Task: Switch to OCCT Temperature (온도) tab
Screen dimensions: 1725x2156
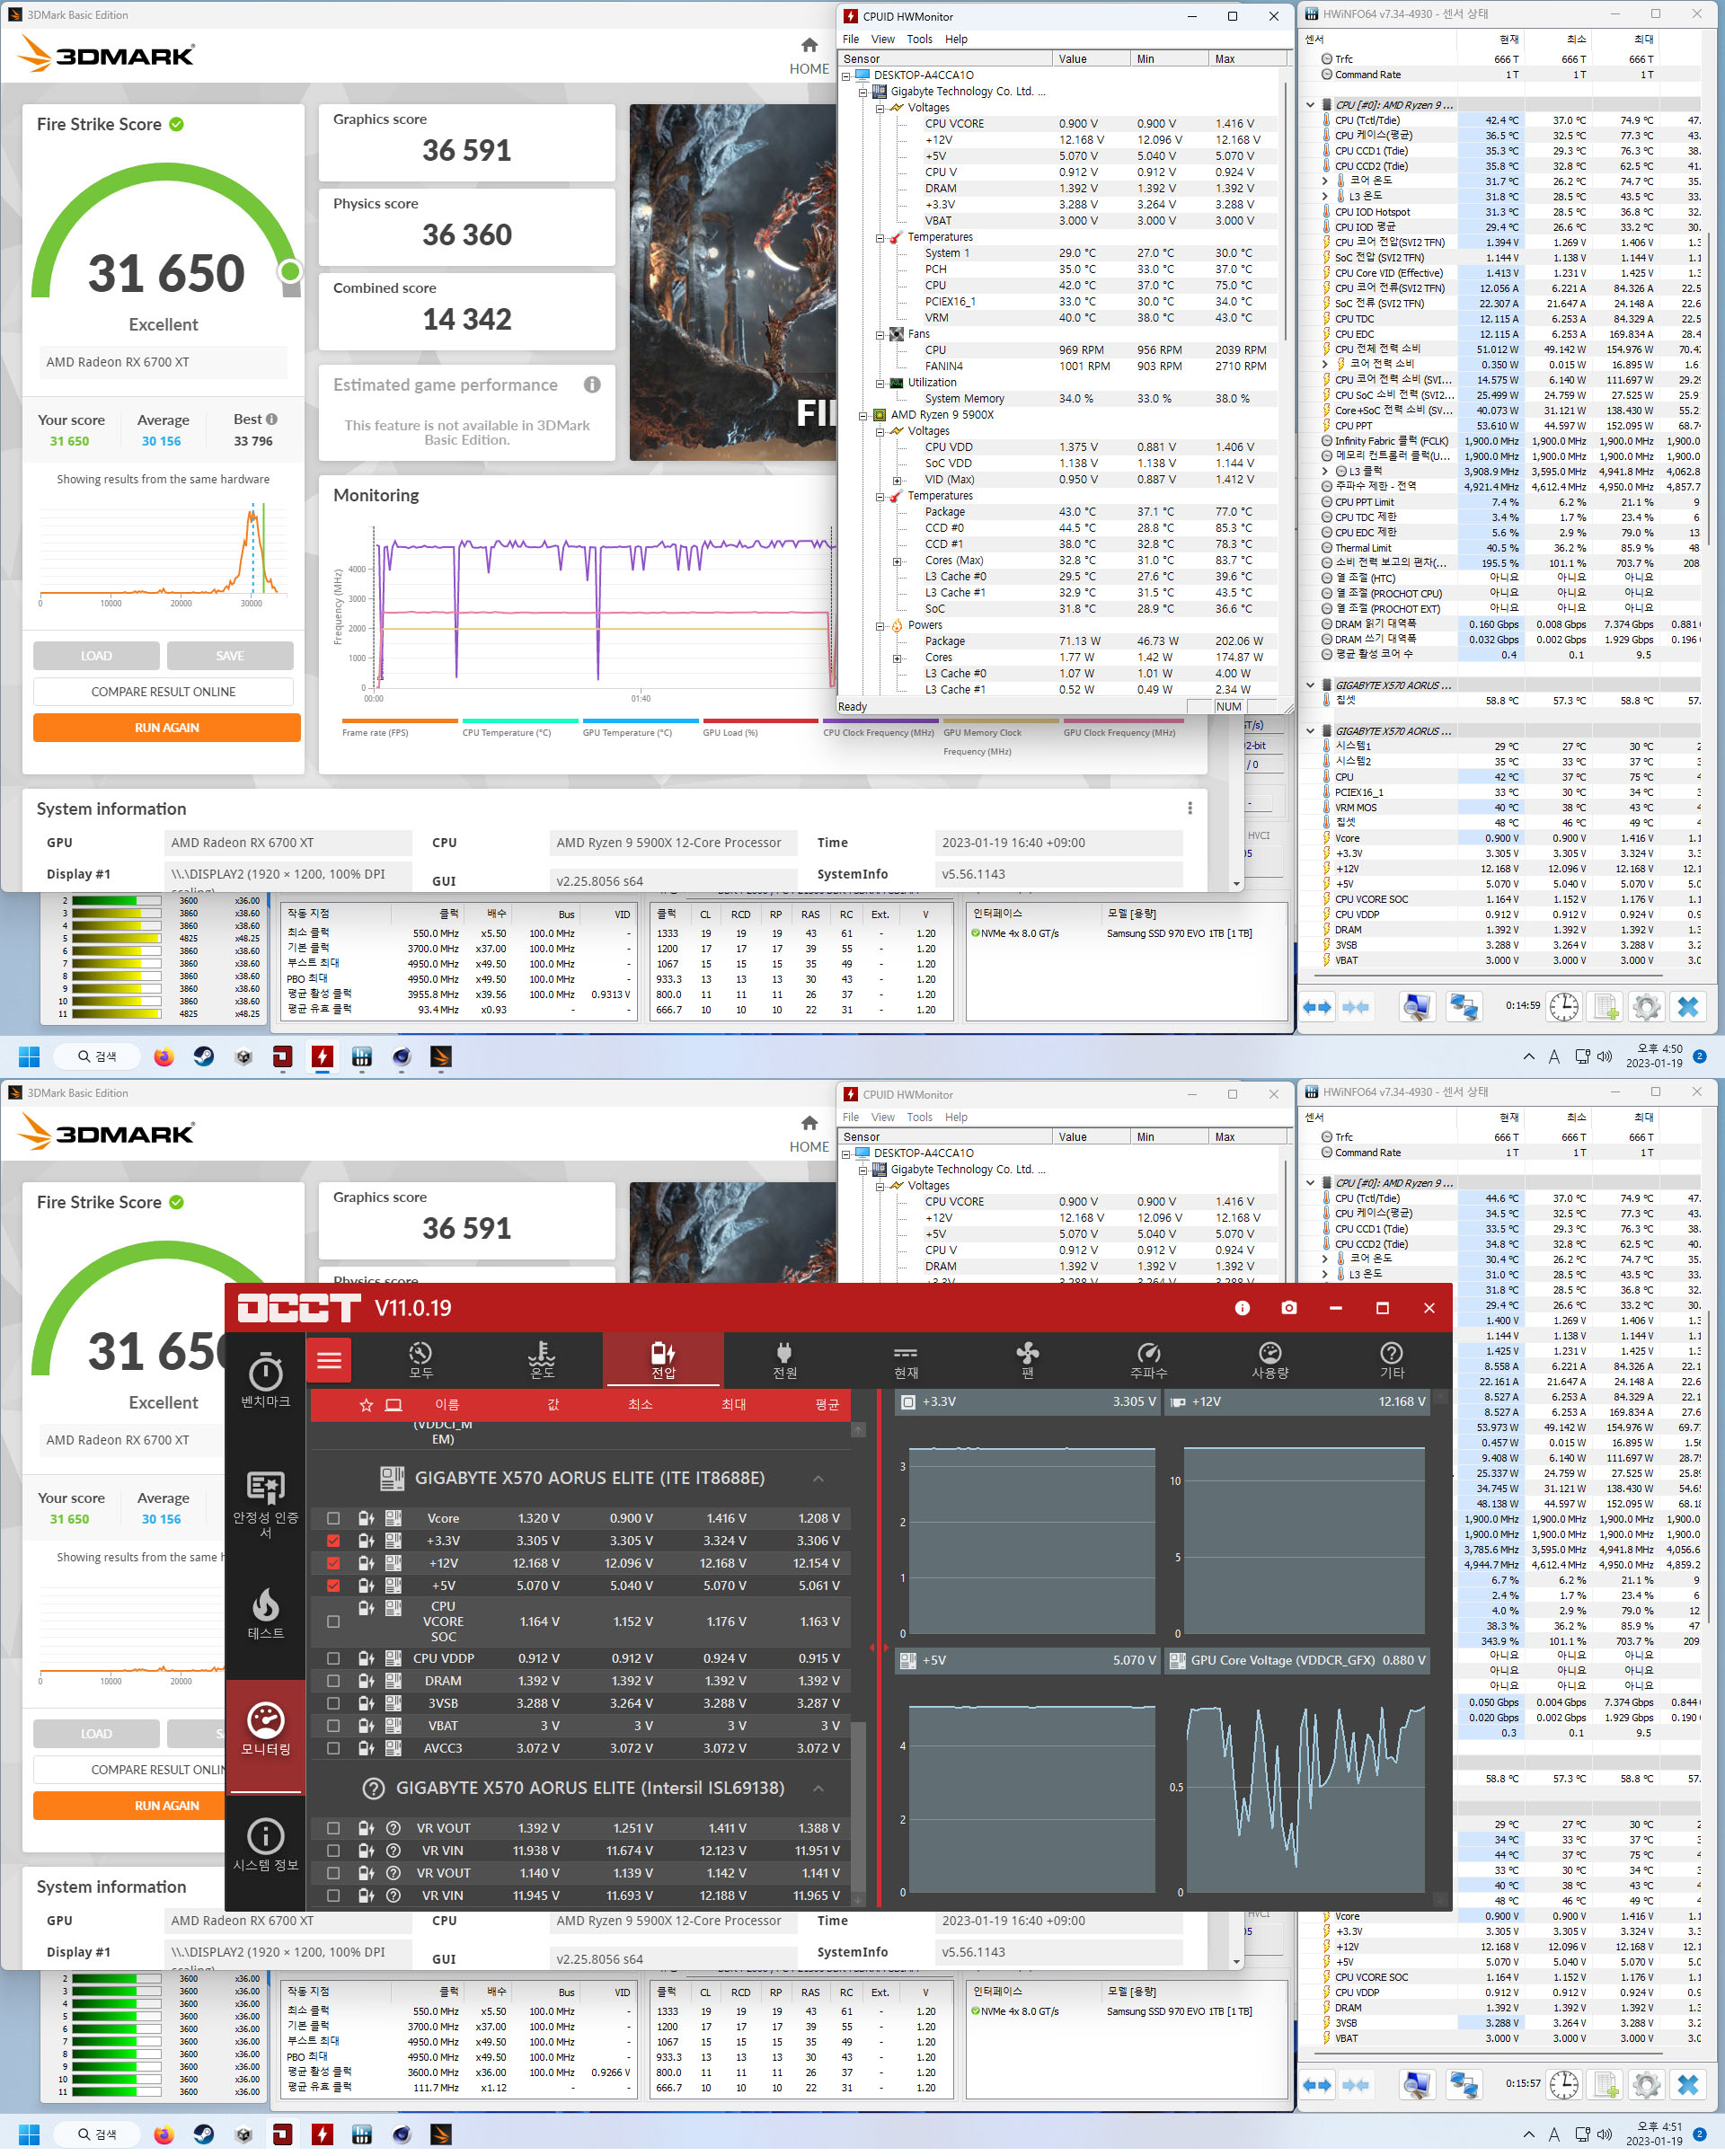Action: tap(541, 1360)
